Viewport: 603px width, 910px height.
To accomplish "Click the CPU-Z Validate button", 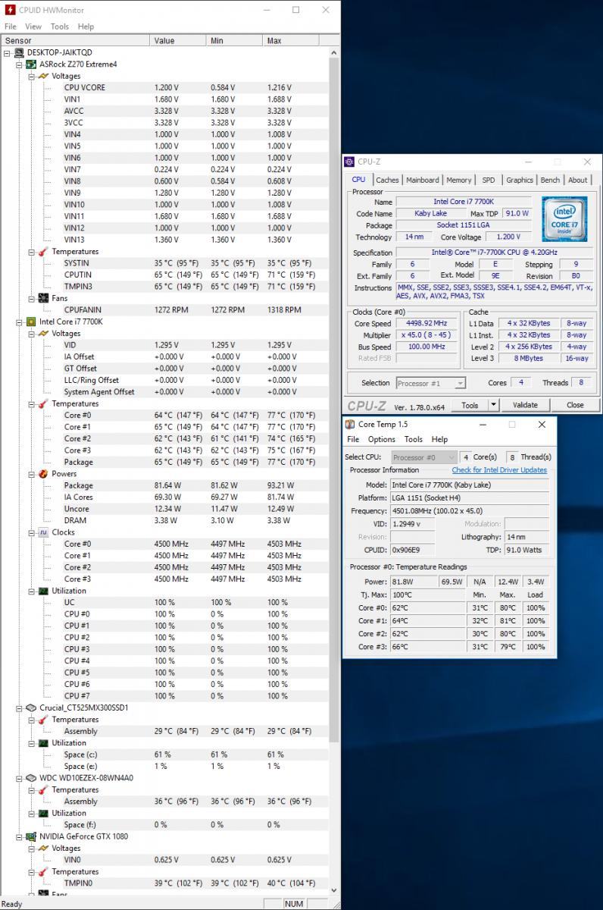I will [x=525, y=405].
